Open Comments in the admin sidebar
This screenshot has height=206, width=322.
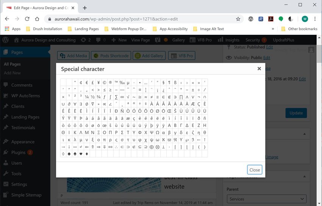(22, 85)
